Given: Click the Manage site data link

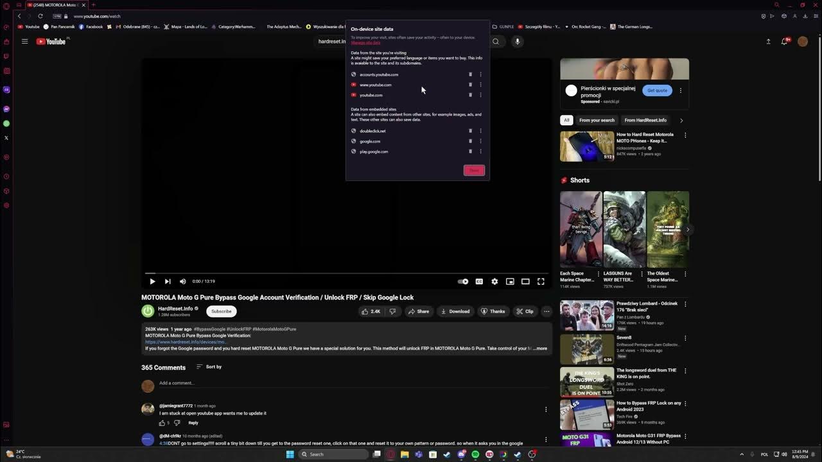Looking at the screenshot, I should point(365,42).
